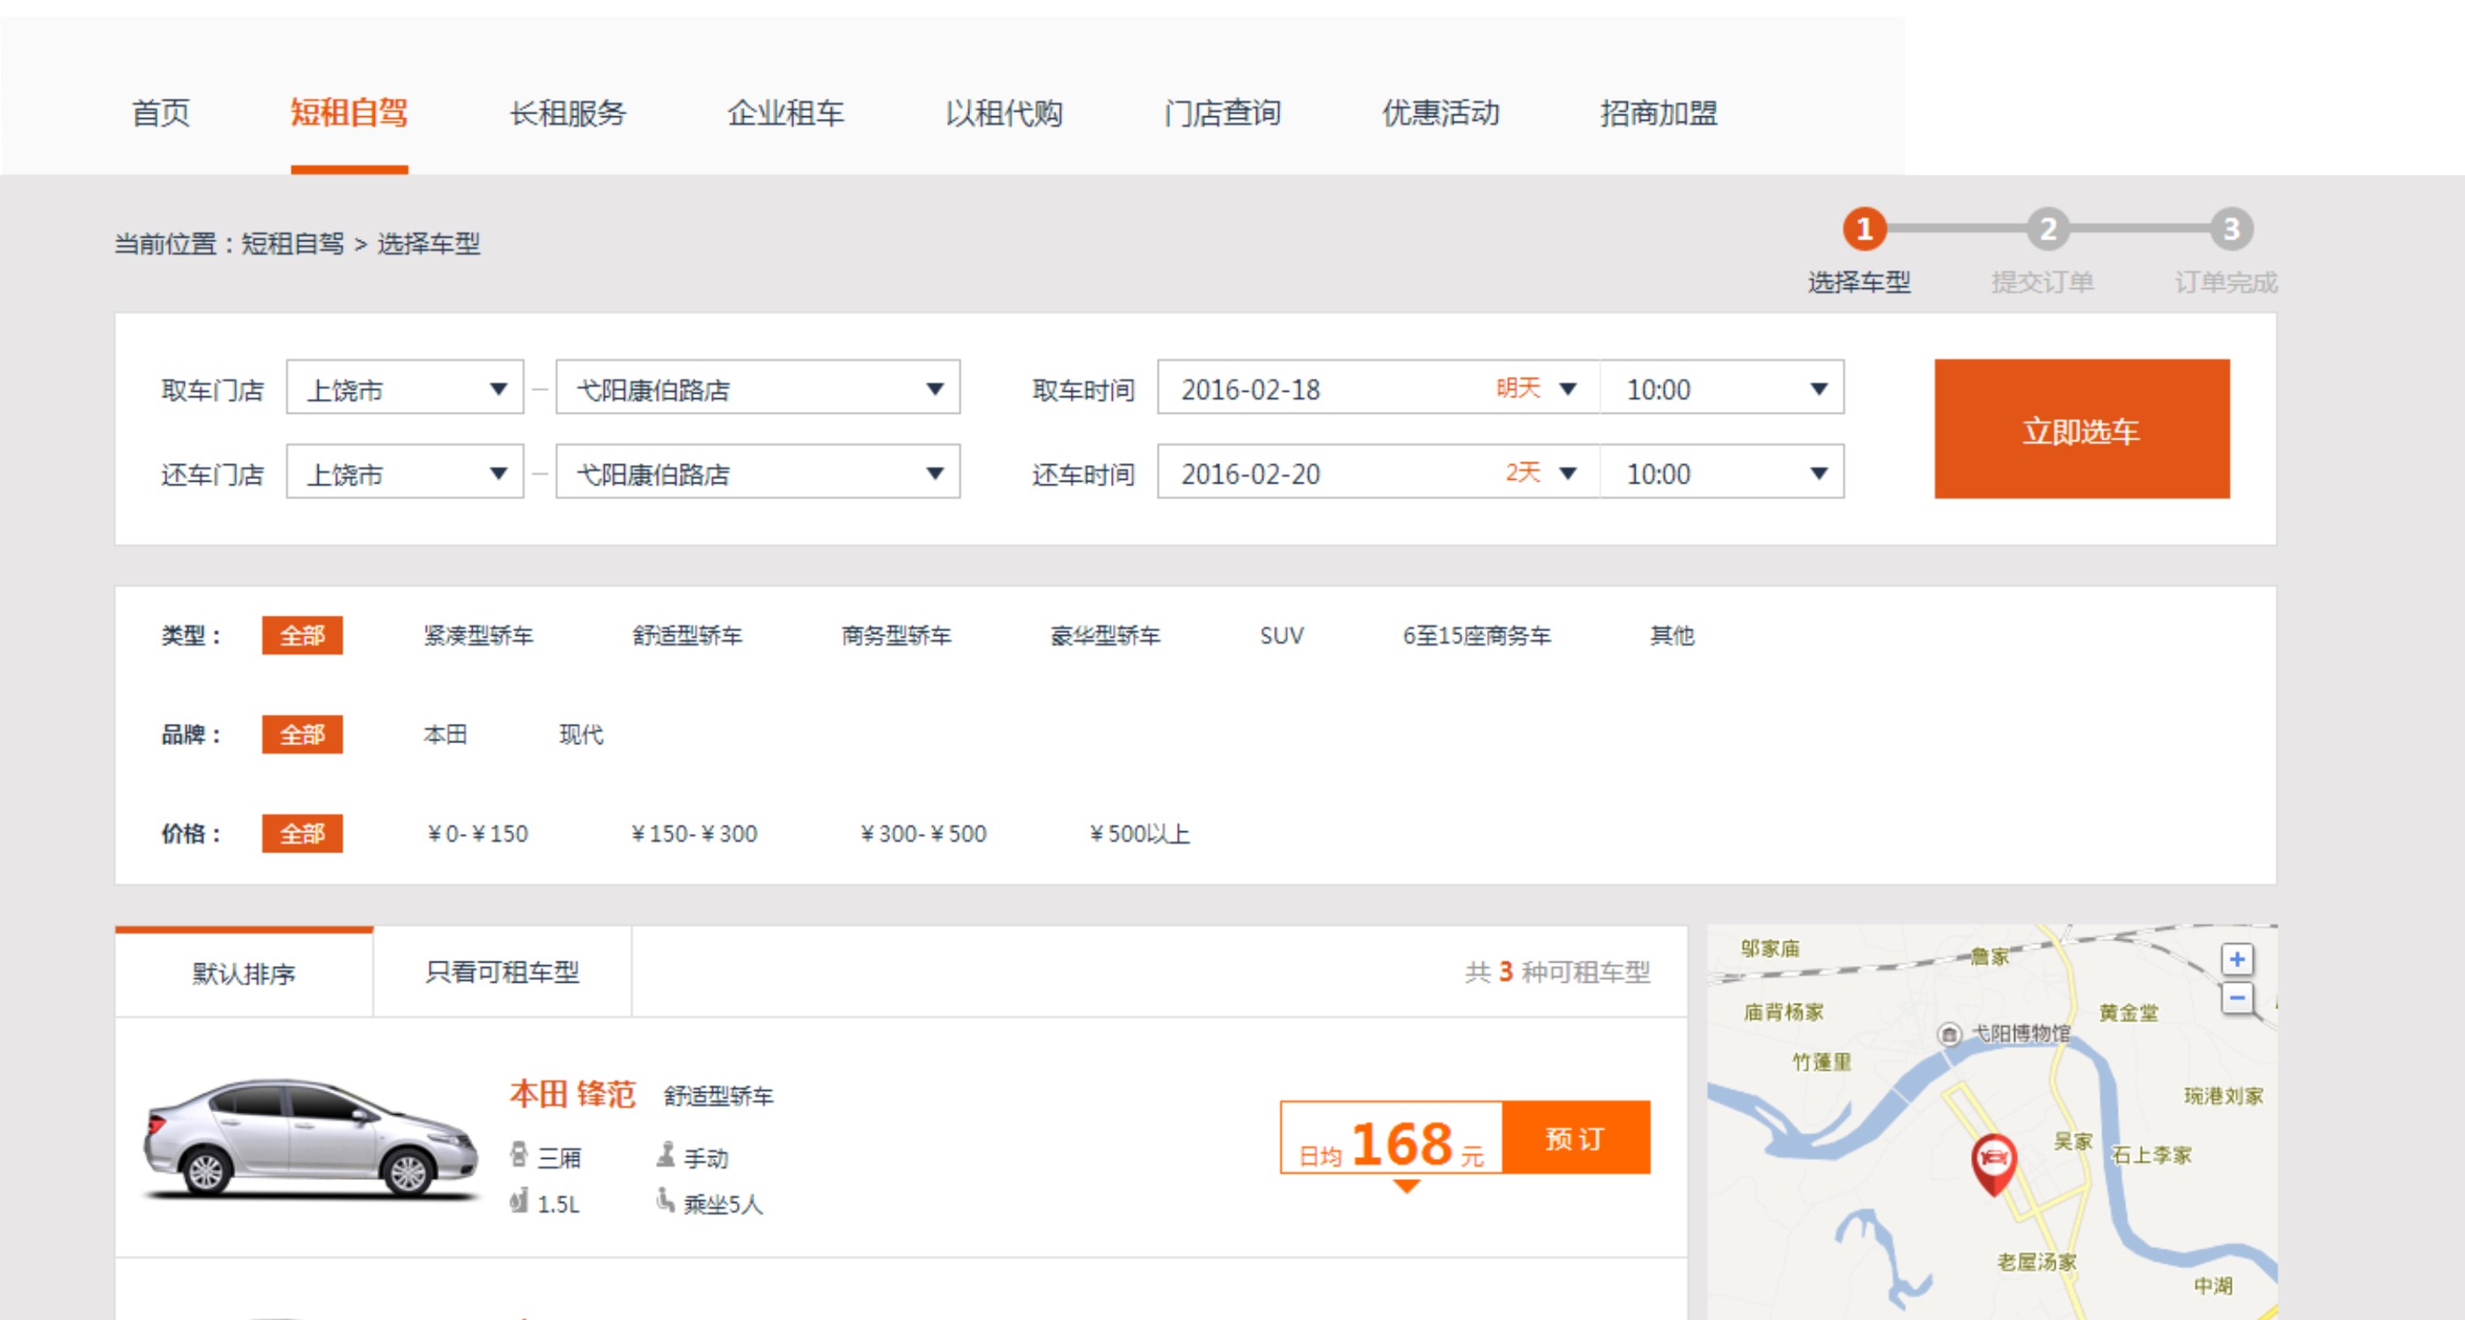
Task: Click the step 3 circle for 订单完成
Action: click(x=2231, y=229)
